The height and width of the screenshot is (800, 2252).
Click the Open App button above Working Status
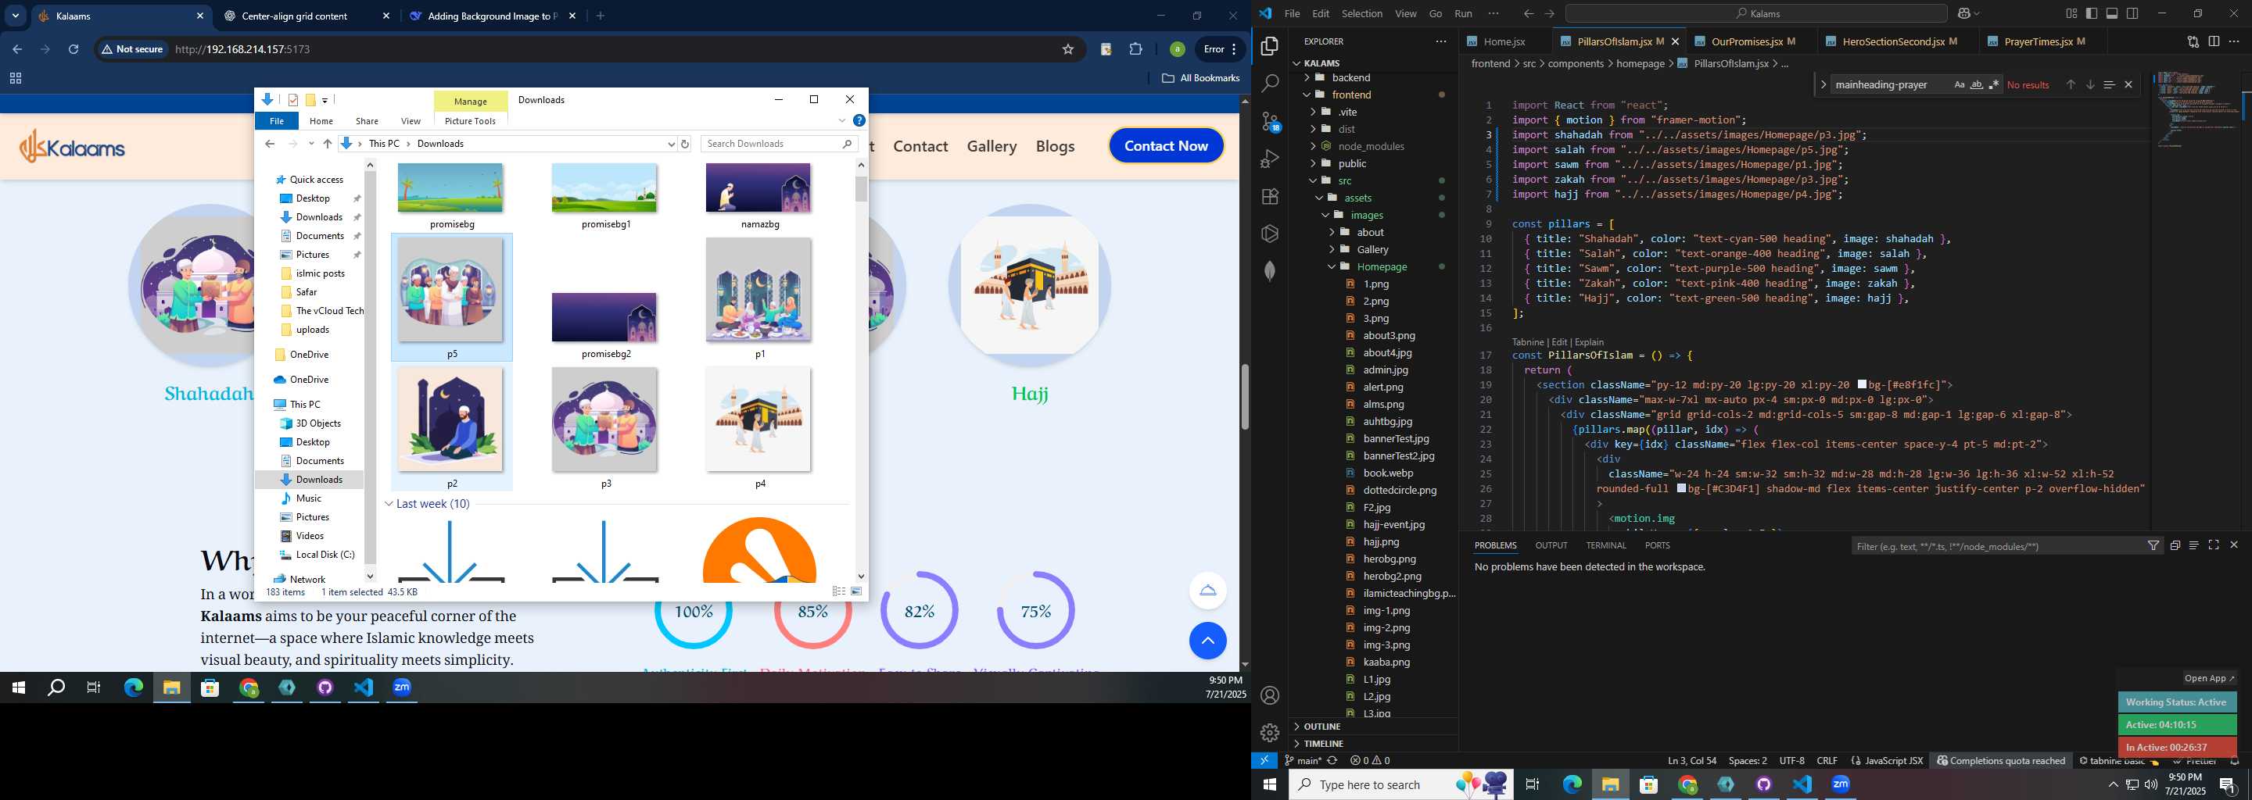click(2208, 677)
